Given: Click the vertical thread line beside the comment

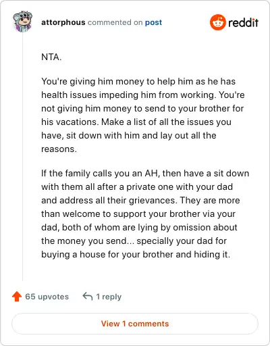Looking at the screenshot, I should [x=23, y=157].
